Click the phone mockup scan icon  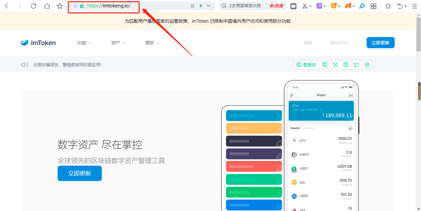coord(350,95)
